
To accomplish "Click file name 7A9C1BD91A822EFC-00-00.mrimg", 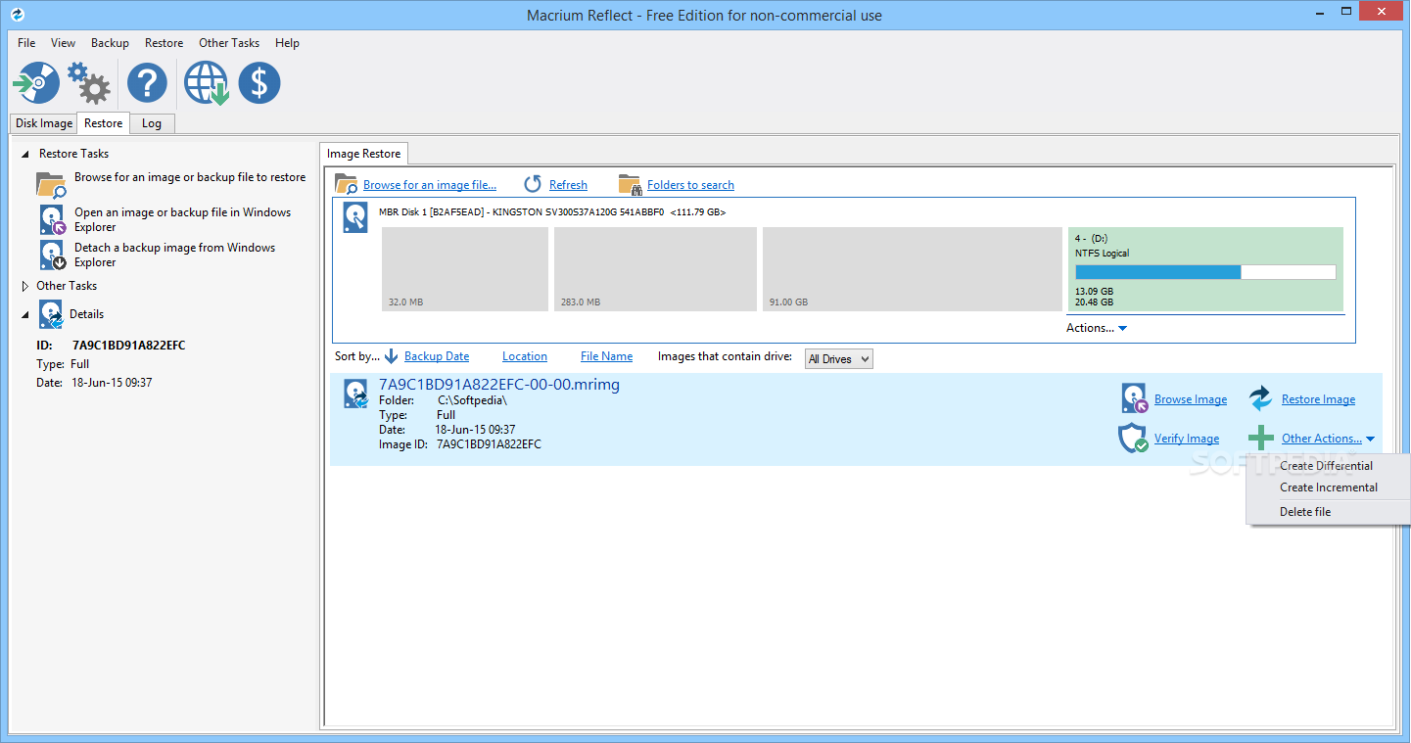I will (499, 385).
